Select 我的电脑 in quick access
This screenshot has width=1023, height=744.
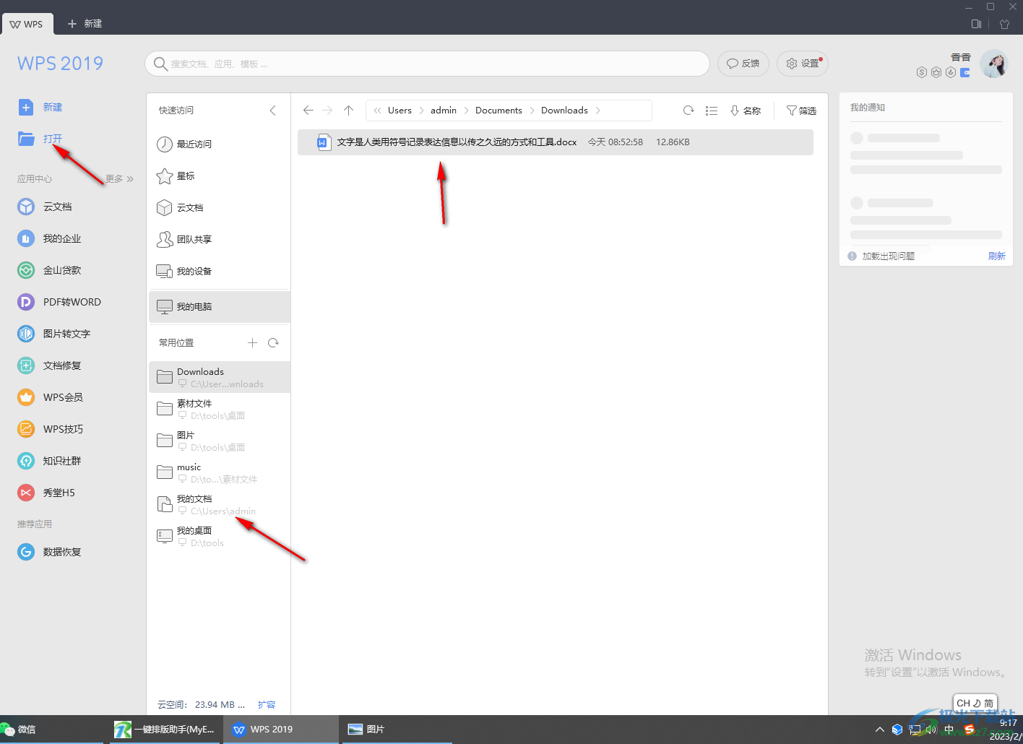pyautogui.click(x=220, y=307)
